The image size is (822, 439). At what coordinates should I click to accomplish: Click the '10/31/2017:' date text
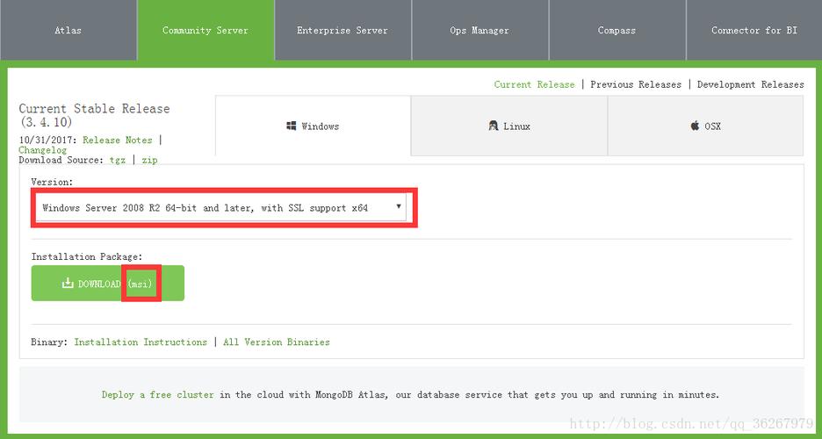tap(49, 140)
